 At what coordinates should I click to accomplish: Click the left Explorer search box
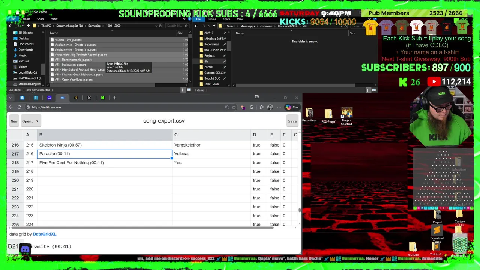177,26
